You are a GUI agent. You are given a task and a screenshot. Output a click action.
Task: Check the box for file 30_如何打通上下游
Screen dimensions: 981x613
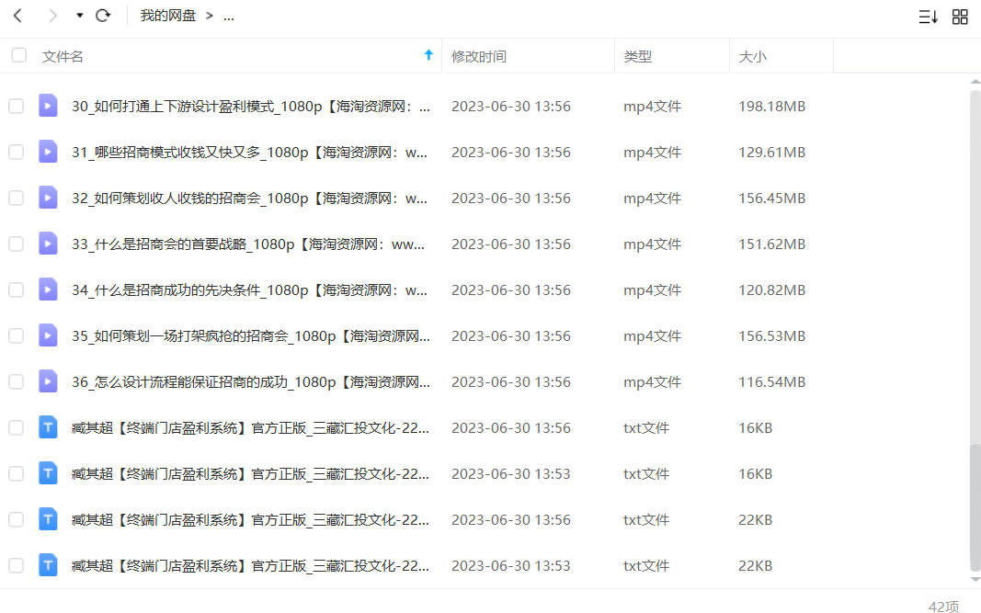click(17, 106)
